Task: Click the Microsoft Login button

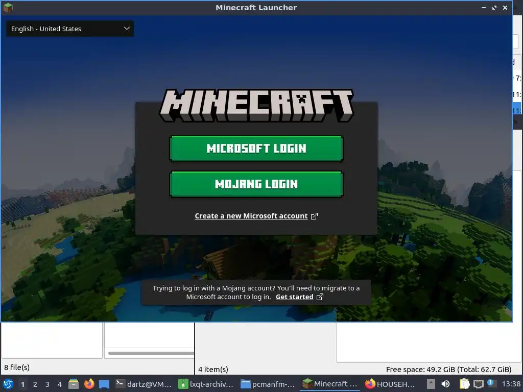Action: pyautogui.click(x=256, y=149)
